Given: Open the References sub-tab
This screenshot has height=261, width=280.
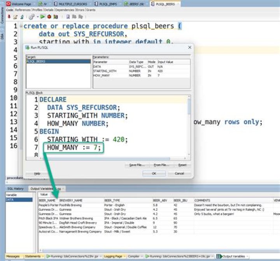Looking at the screenshot, I should click(23, 10).
